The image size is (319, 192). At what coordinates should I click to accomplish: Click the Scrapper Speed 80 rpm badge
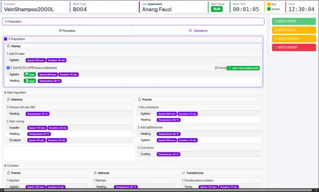[x=37, y=140]
